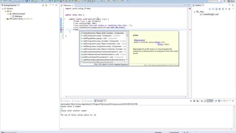Click the blue Debug toolbar icon
Screen dimensions: 236x133
click(x=50, y=1)
